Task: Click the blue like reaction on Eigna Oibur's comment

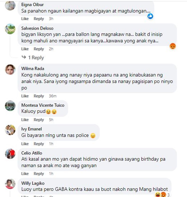Action: (150, 16)
